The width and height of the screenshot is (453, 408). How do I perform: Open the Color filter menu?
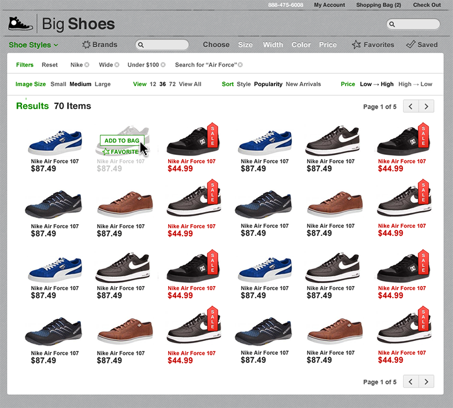[x=301, y=44]
